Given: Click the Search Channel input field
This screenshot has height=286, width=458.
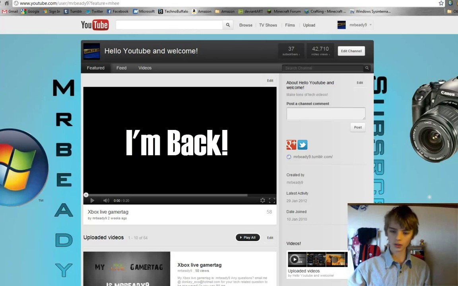Looking at the screenshot, I should [x=323, y=68].
